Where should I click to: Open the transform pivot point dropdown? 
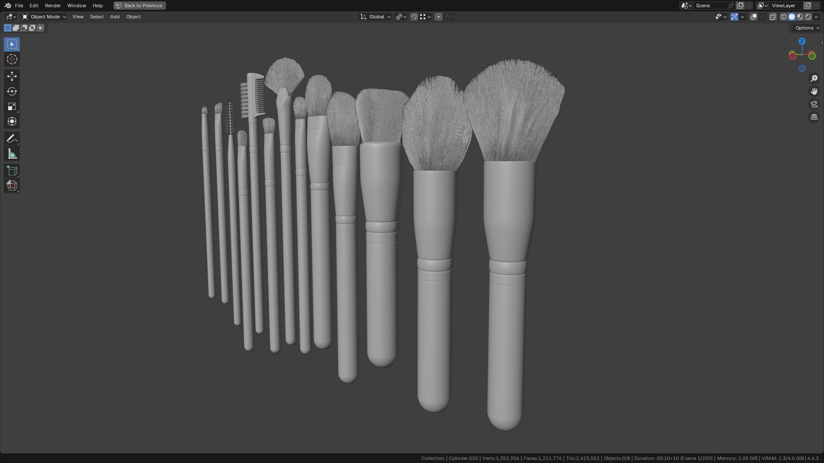pos(401,17)
